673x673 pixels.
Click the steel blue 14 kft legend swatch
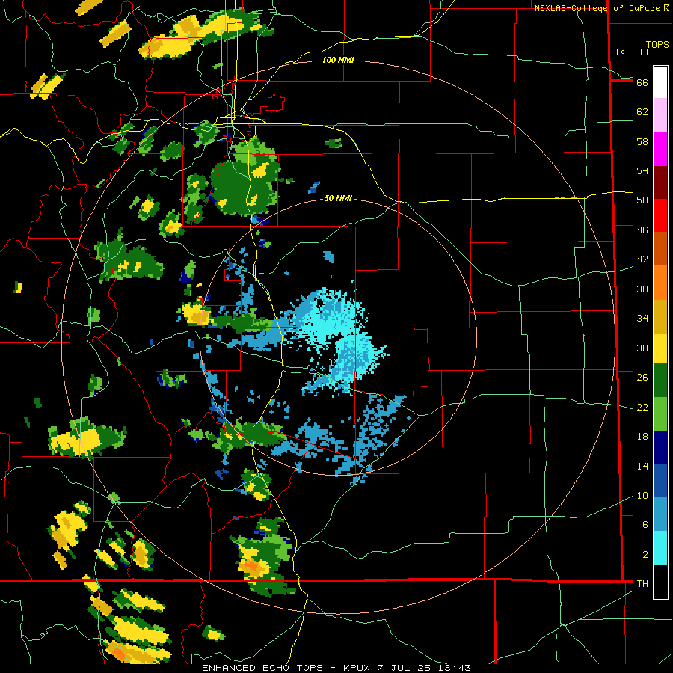(660, 514)
